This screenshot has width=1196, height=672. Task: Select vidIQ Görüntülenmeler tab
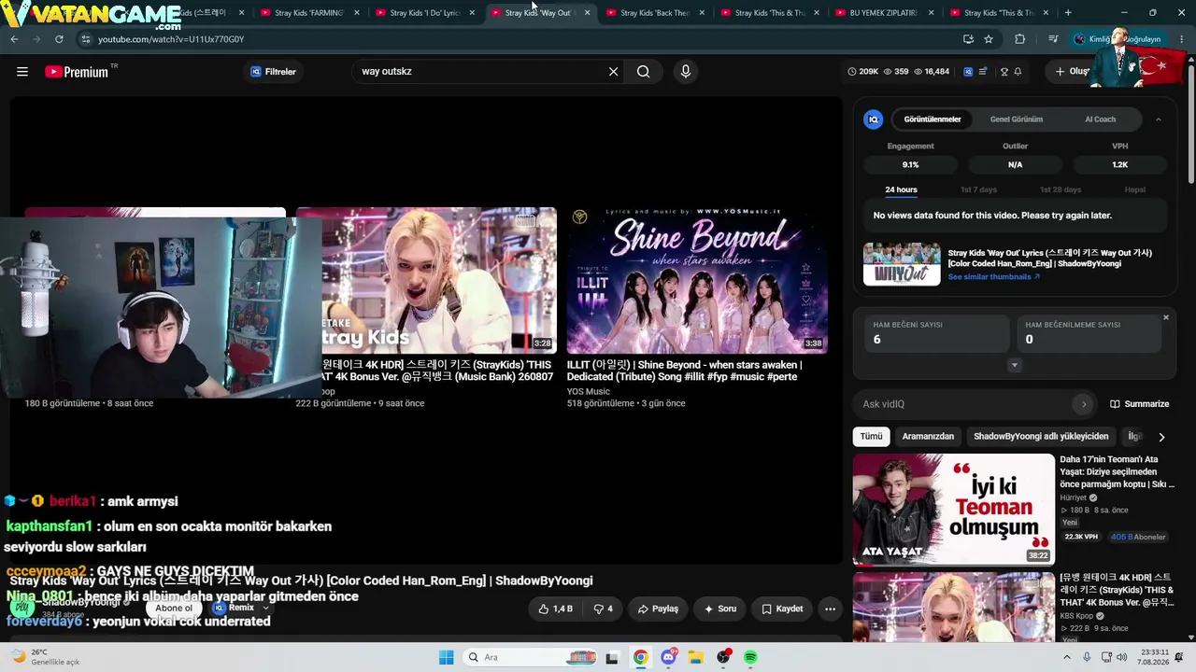click(x=932, y=119)
